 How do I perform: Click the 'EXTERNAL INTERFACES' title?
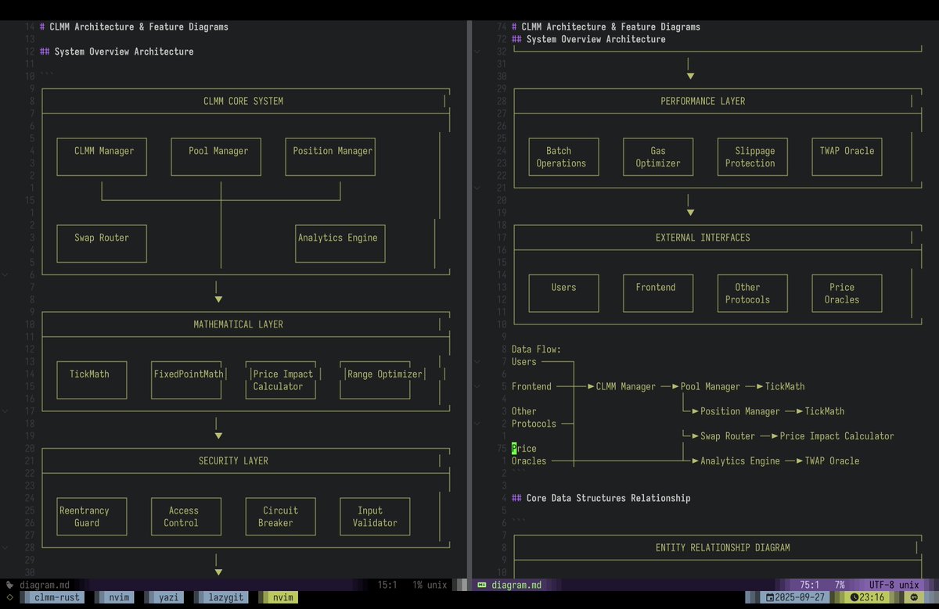click(x=703, y=238)
